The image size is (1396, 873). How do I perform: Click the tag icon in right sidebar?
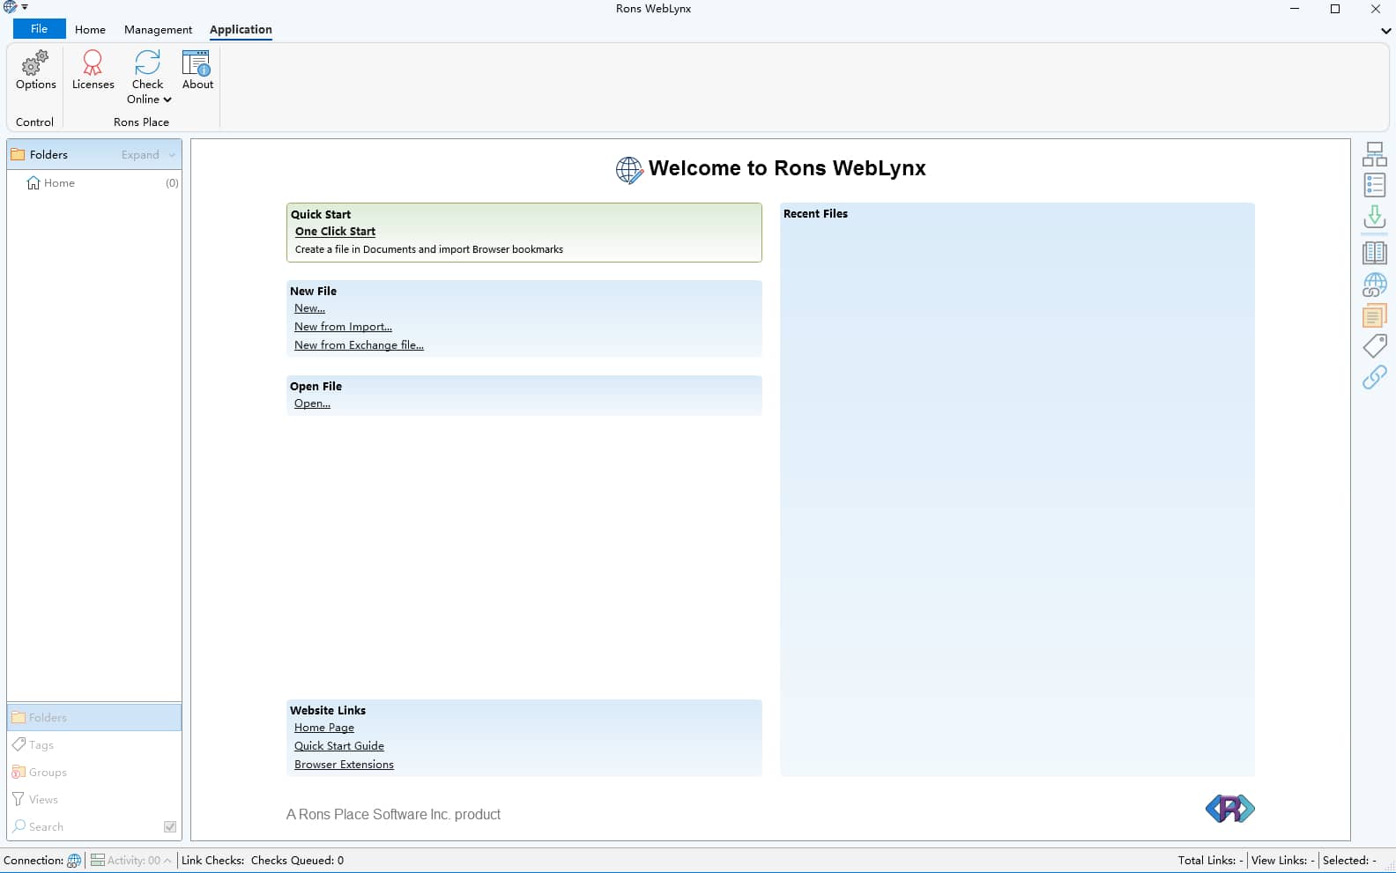[1374, 345]
